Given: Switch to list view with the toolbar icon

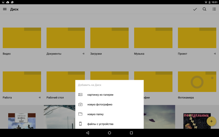Looking at the screenshot, I should coord(214,9).
